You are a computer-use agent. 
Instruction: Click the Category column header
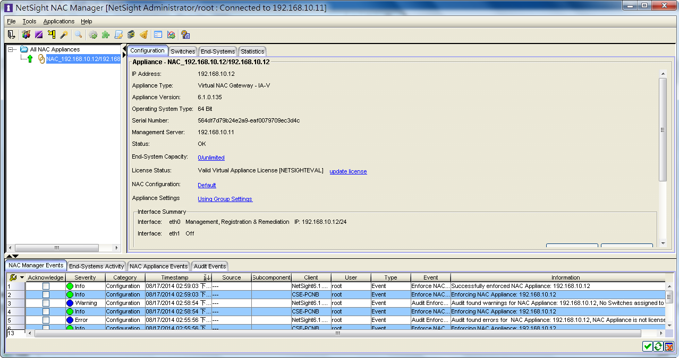(x=125, y=277)
